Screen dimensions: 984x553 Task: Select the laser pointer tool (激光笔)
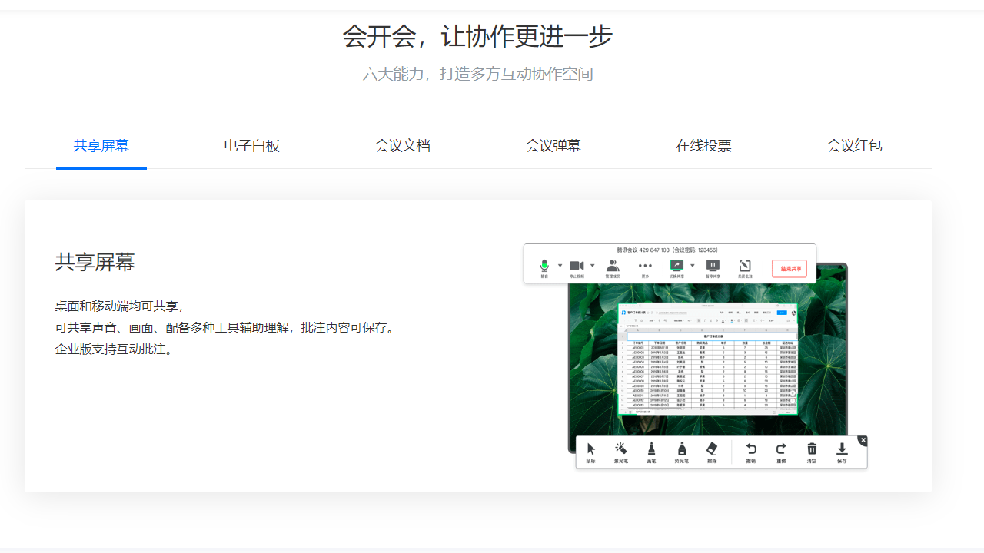coord(621,450)
